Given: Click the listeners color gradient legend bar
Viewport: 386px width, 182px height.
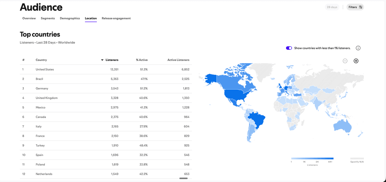Looking at the screenshot, I should coord(312,158).
